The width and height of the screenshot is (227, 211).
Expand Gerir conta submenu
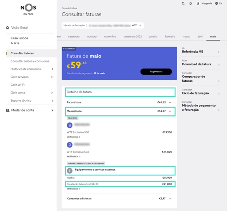point(52,93)
